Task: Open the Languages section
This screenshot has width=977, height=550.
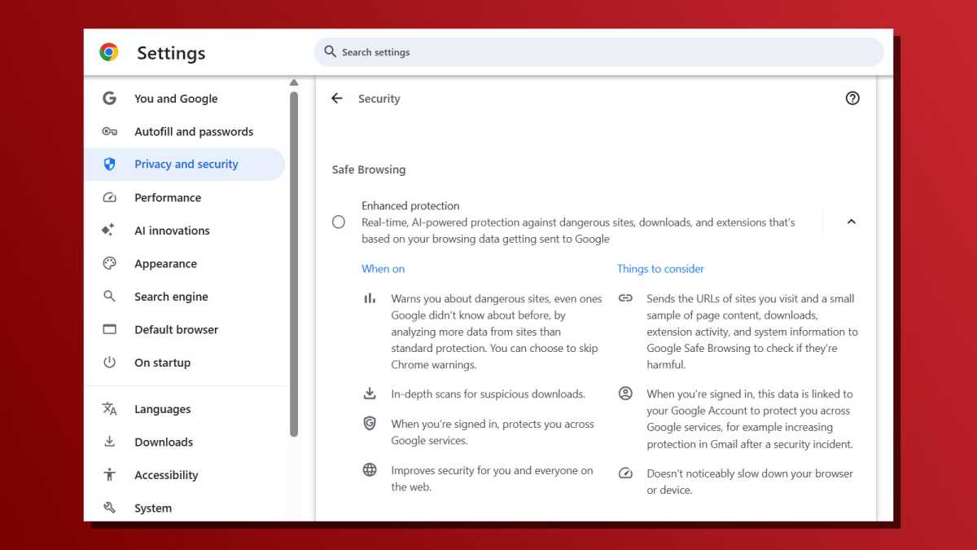Action: 164,408
